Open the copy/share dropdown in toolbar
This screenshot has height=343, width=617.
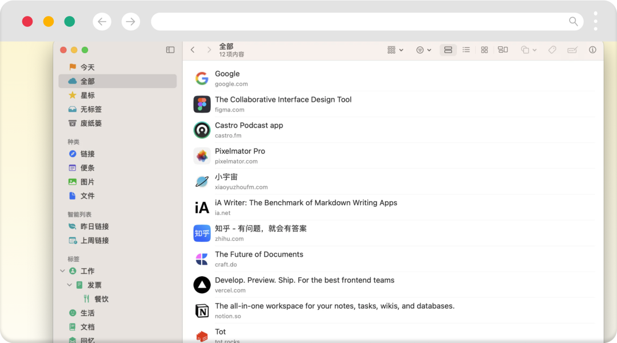tap(528, 50)
